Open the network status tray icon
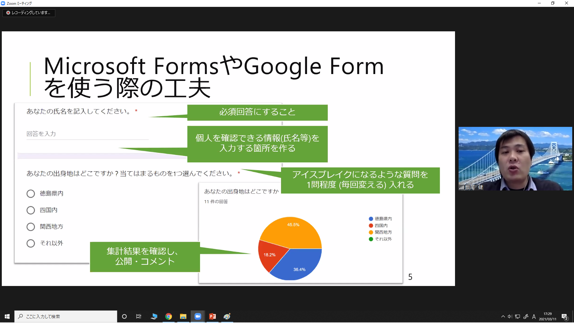Viewport: 574px width, 323px height. tap(517, 317)
